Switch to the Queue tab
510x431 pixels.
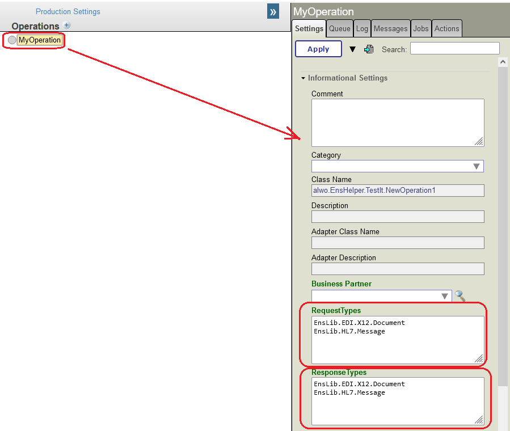340,28
